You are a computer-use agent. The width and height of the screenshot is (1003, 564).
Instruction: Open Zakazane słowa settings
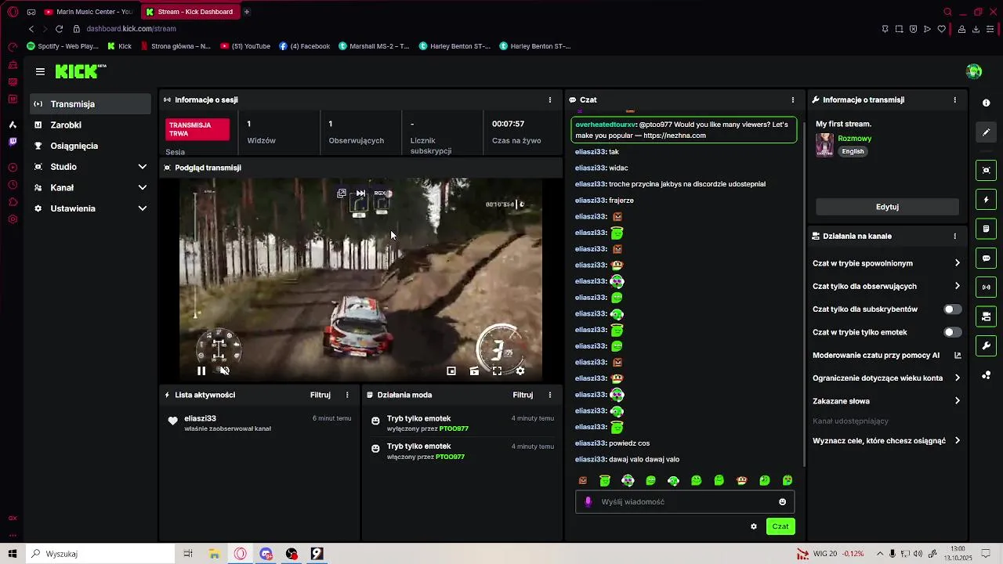click(886, 401)
